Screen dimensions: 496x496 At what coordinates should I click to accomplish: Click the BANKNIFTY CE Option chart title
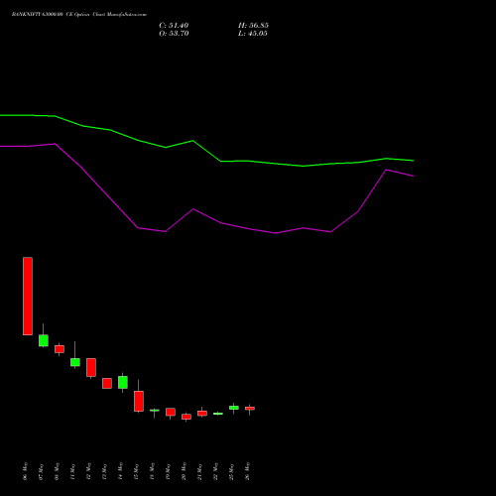pos(79,15)
